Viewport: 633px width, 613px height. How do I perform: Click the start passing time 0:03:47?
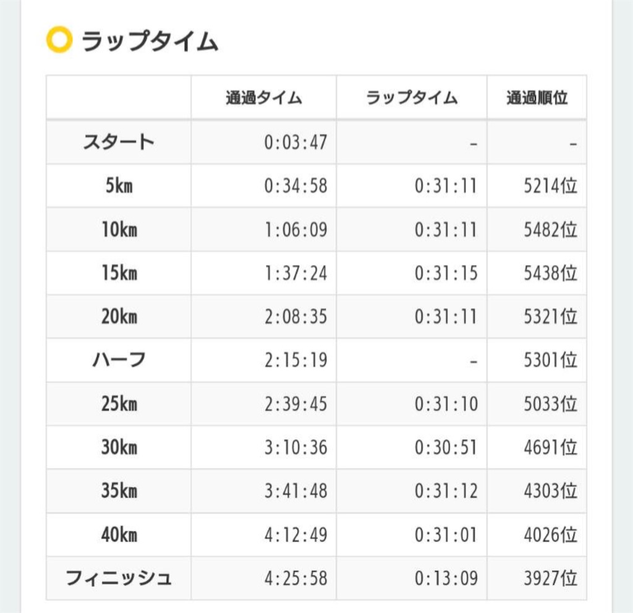coord(295,142)
